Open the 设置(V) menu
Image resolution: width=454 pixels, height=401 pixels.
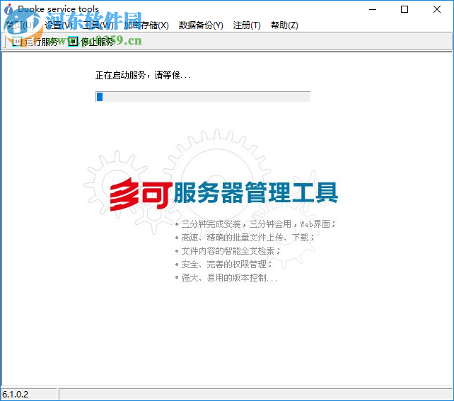[x=59, y=25]
